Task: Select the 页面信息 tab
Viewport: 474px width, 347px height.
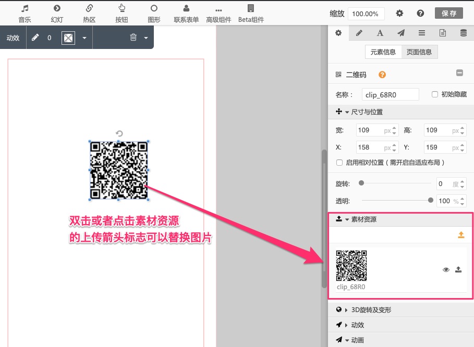Action: tap(419, 52)
